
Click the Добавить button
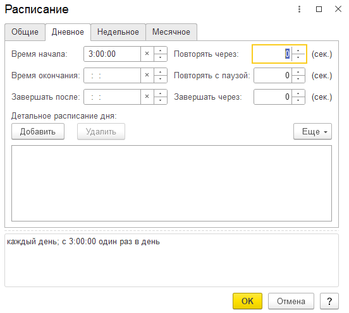tap(38, 131)
